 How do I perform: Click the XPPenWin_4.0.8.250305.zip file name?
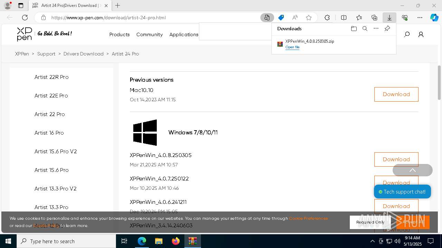(309, 41)
